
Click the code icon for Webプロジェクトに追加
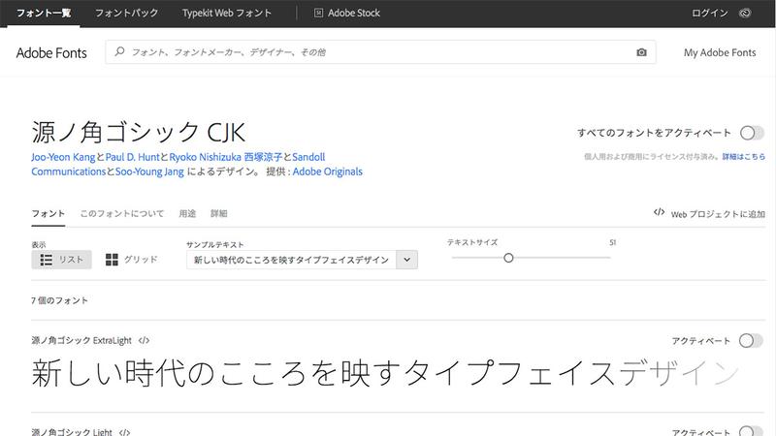click(x=659, y=213)
